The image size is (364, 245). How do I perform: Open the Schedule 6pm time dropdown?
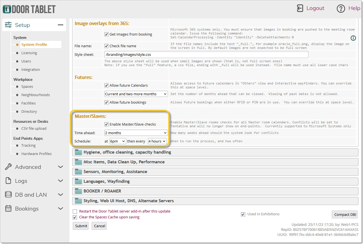pyautogui.click(x=118, y=141)
